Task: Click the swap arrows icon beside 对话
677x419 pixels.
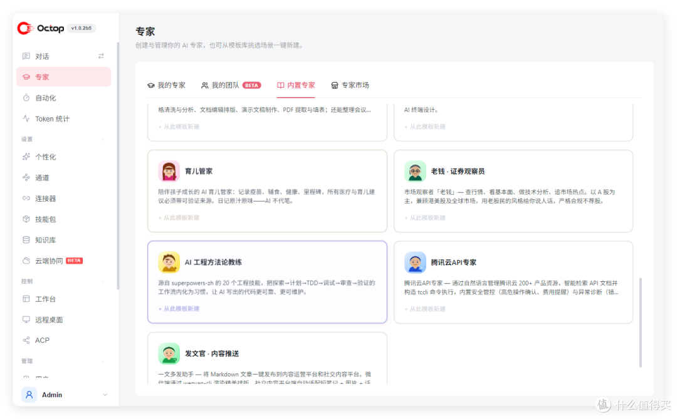Action: click(x=101, y=56)
